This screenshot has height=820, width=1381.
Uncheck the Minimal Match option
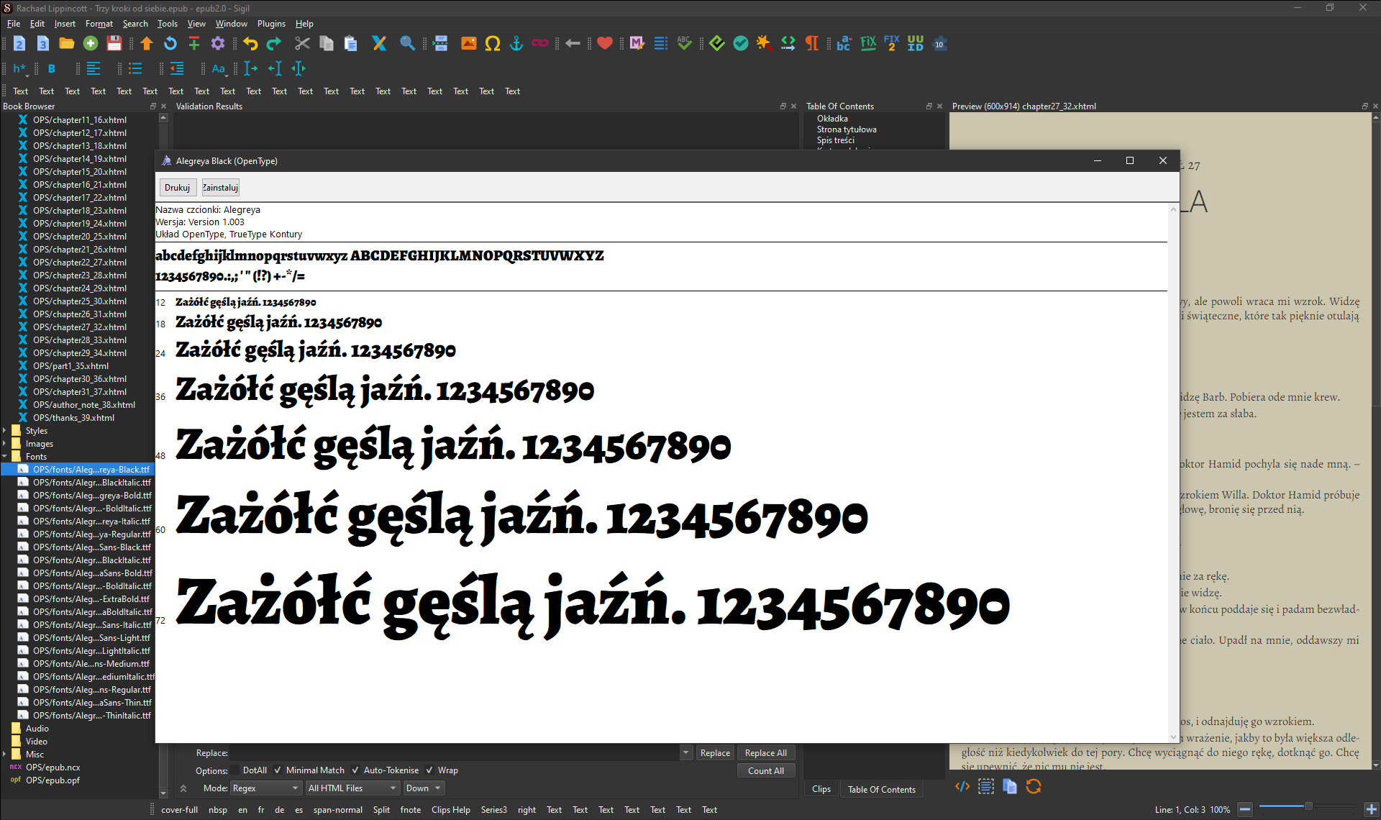(x=278, y=770)
